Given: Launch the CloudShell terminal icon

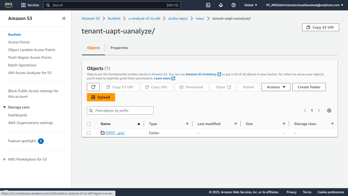Looking at the screenshot, I should coord(208,5).
